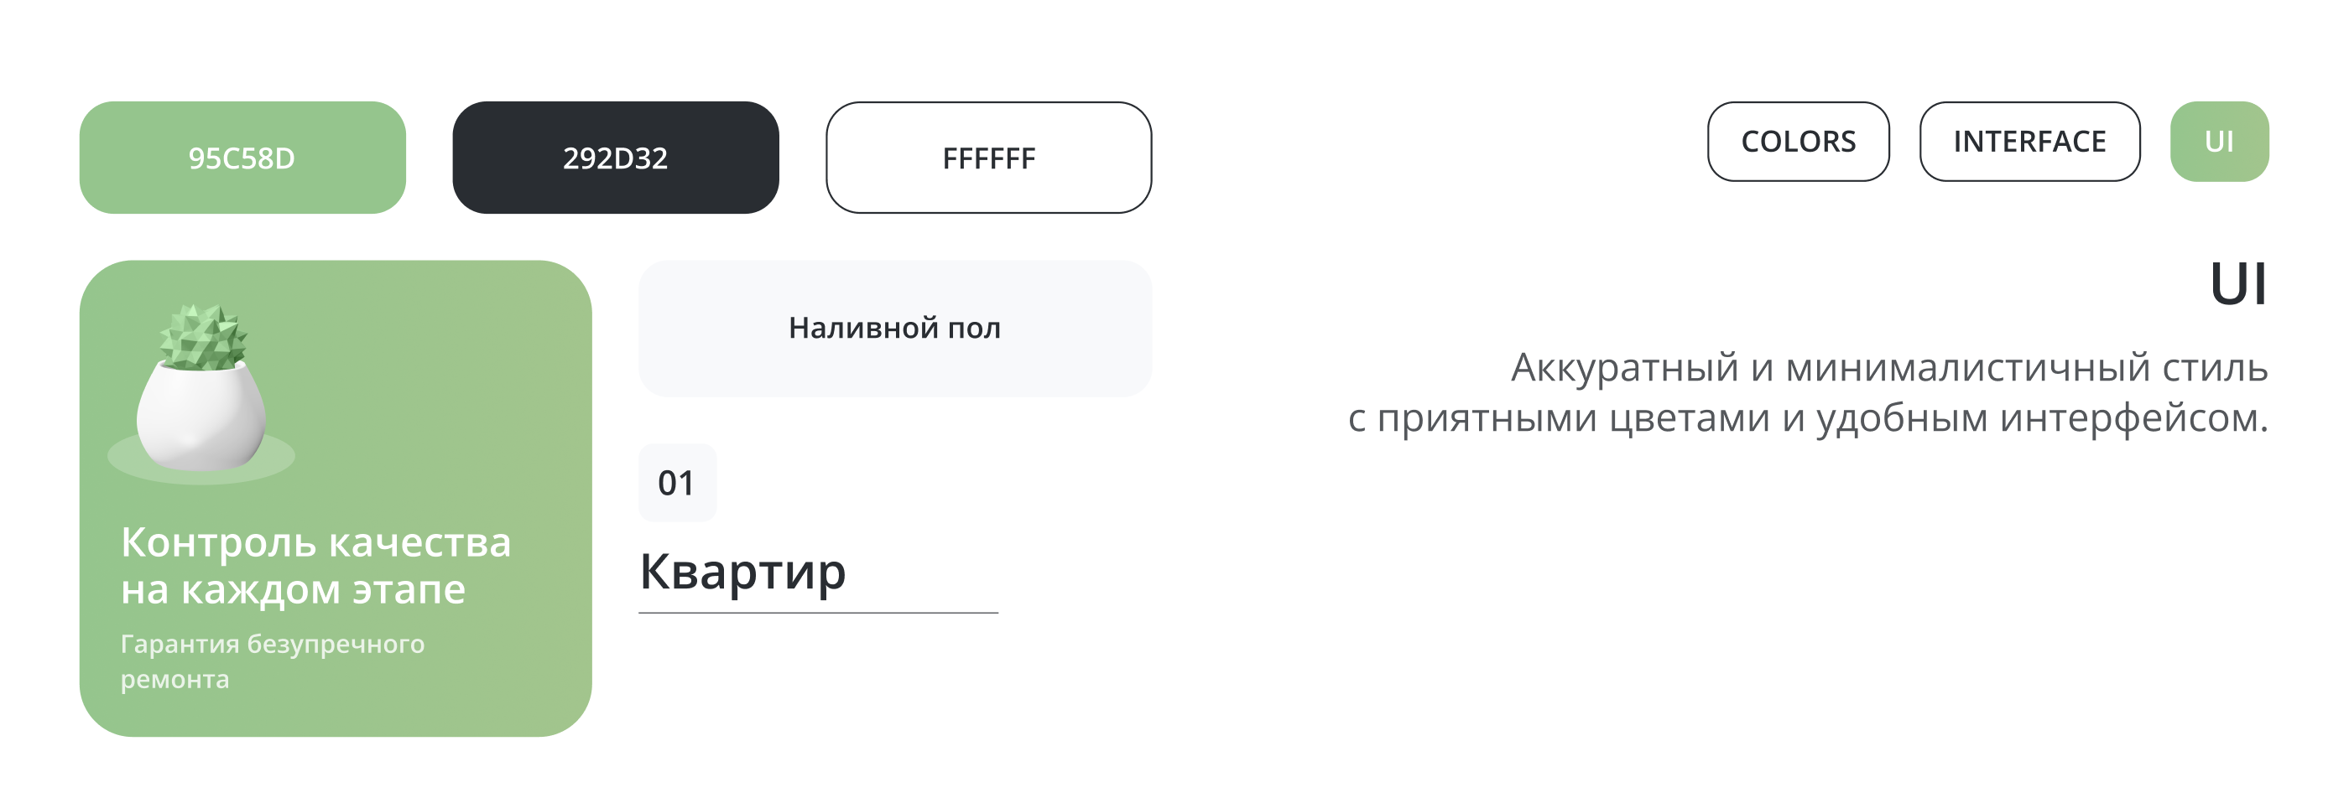Click the Аккуратный и минималистичный стиль line
This screenshot has height=798, width=2349.
(x=1888, y=368)
